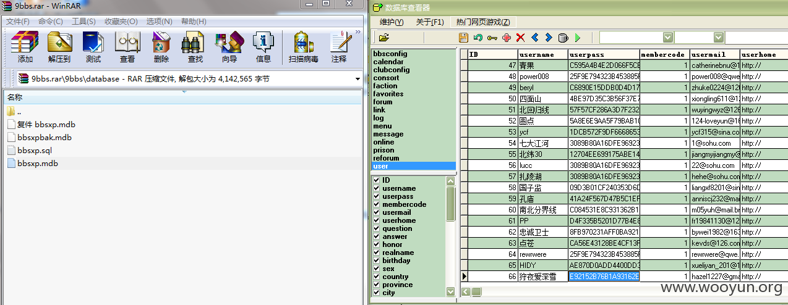Click the Delete (删除) toolbar icon
This screenshot has width=788, height=305.
(161, 42)
